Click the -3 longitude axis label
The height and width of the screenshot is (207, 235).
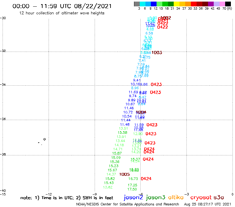tap(187, 194)
